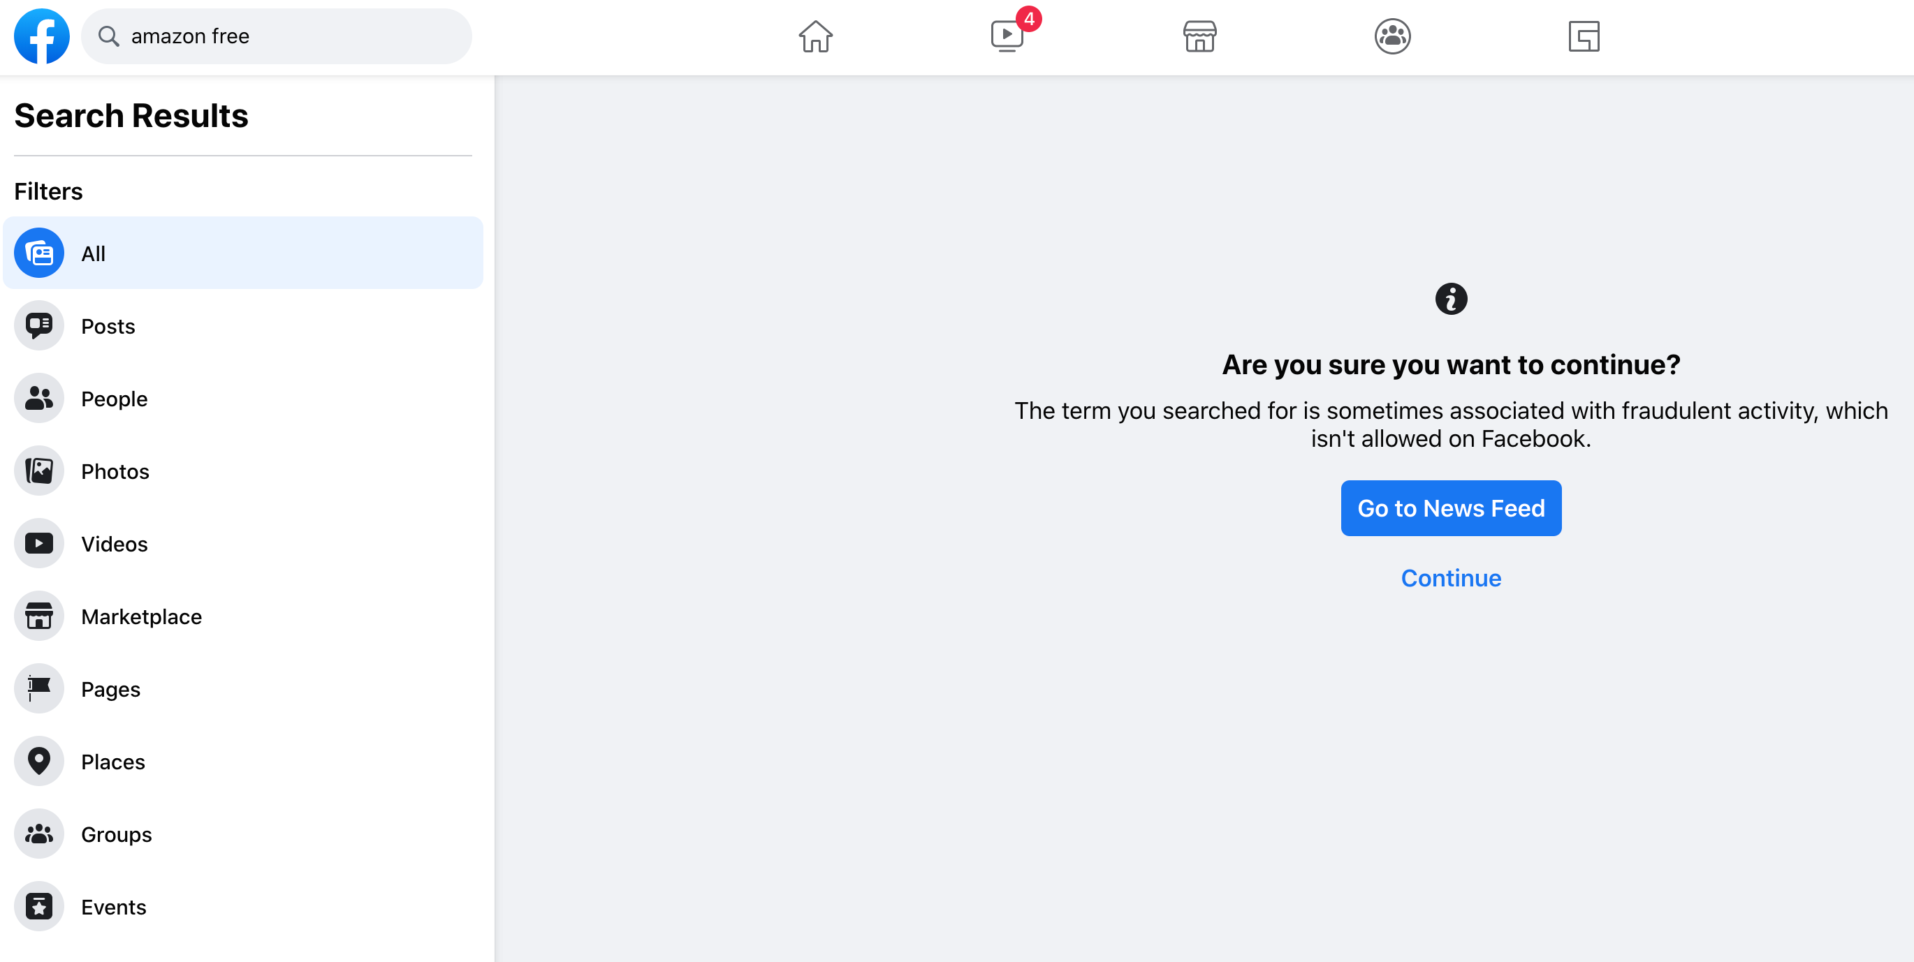Screen dimensions: 1914x962
Task: Filter results by Pages
Action: [x=110, y=689]
